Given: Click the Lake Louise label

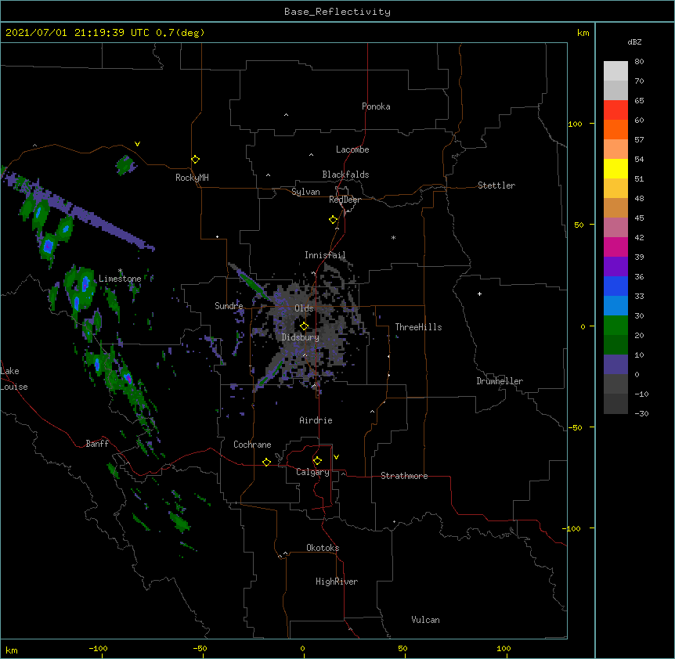Looking at the screenshot, I should point(14,379).
